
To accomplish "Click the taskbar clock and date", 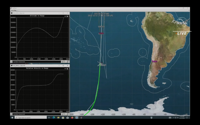I will [x=182, y=118].
